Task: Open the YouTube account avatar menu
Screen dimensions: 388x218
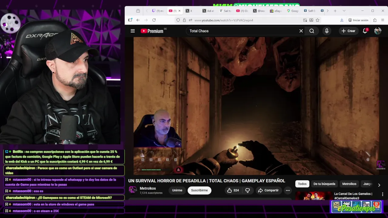Action: click(x=378, y=31)
